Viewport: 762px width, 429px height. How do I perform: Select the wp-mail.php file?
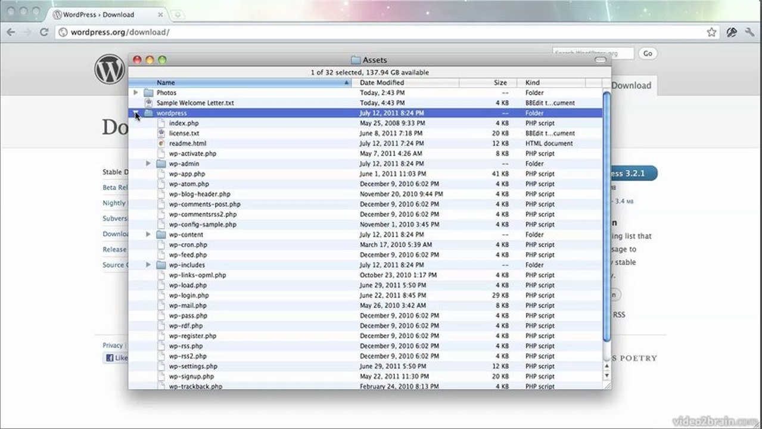(x=188, y=306)
